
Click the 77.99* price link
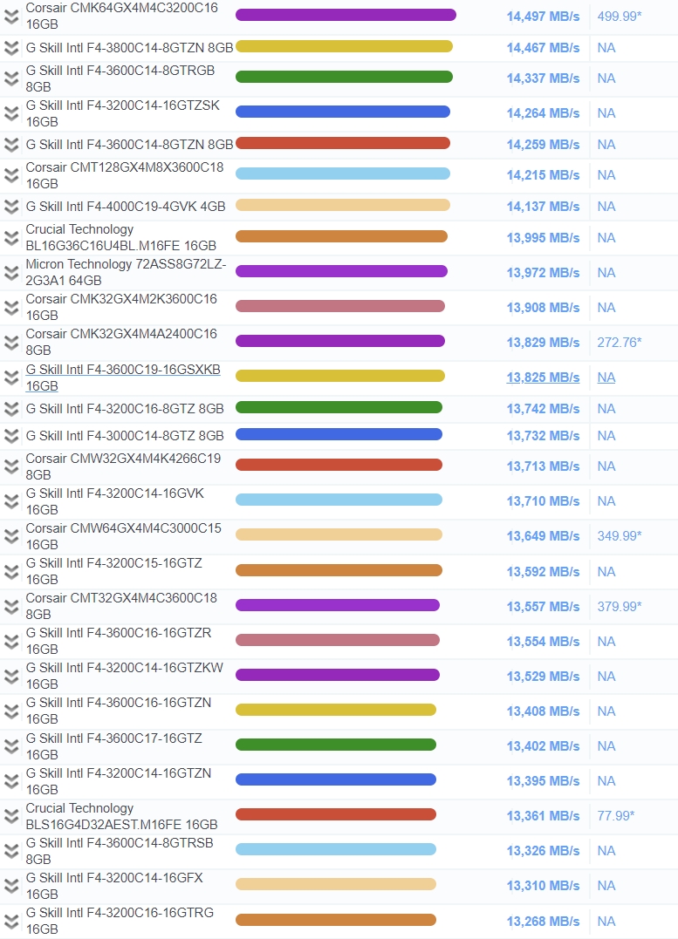[x=616, y=816]
